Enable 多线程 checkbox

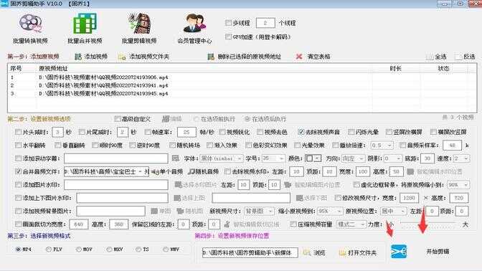coord(228,23)
